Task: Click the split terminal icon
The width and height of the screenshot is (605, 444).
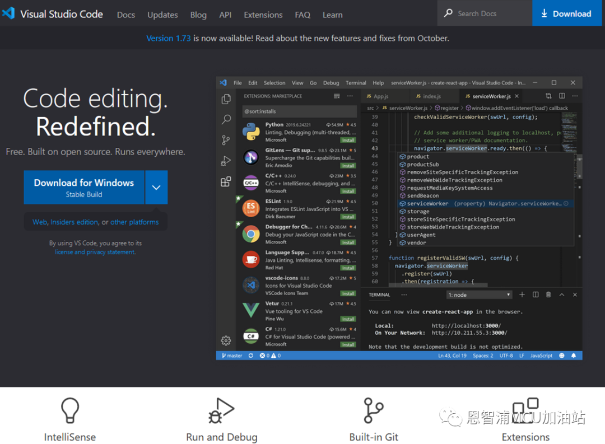Action: [x=536, y=295]
